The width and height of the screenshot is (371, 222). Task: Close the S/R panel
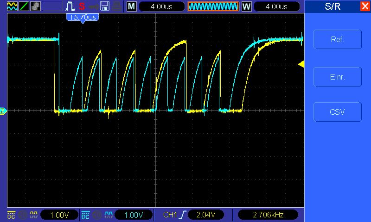pos(365,6)
